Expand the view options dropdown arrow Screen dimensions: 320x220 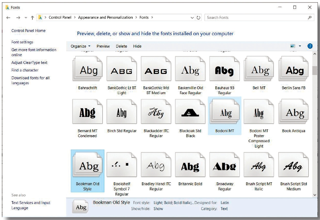(300, 46)
